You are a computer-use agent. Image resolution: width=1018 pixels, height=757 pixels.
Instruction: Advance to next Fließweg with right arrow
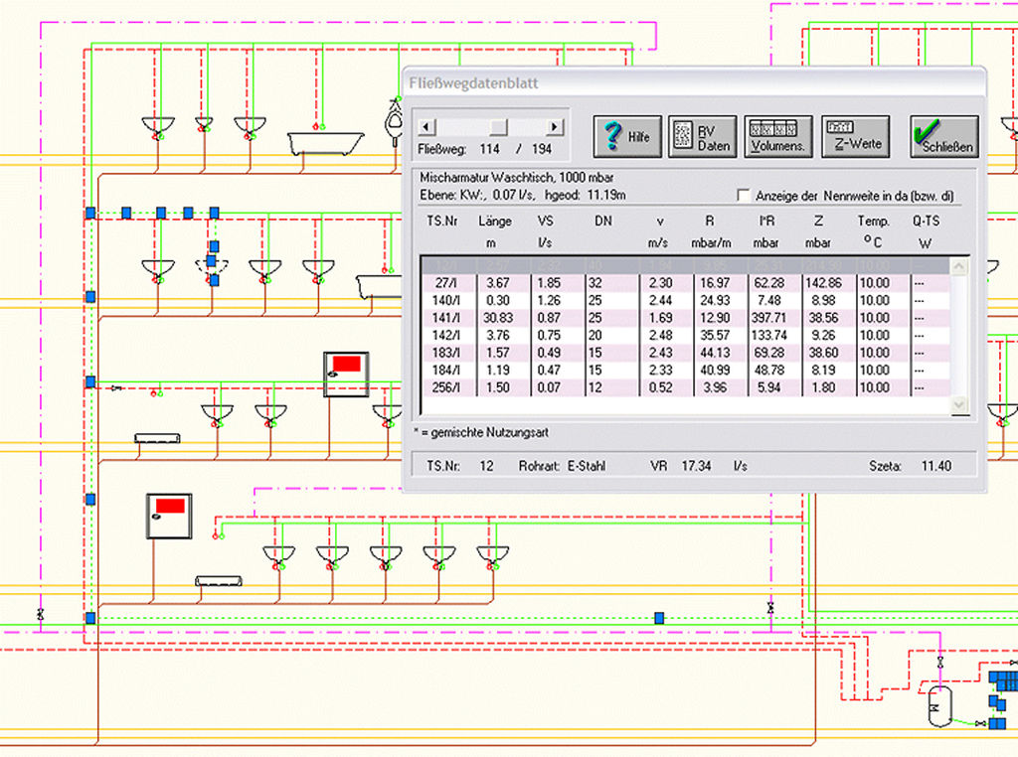click(x=555, y=127)
